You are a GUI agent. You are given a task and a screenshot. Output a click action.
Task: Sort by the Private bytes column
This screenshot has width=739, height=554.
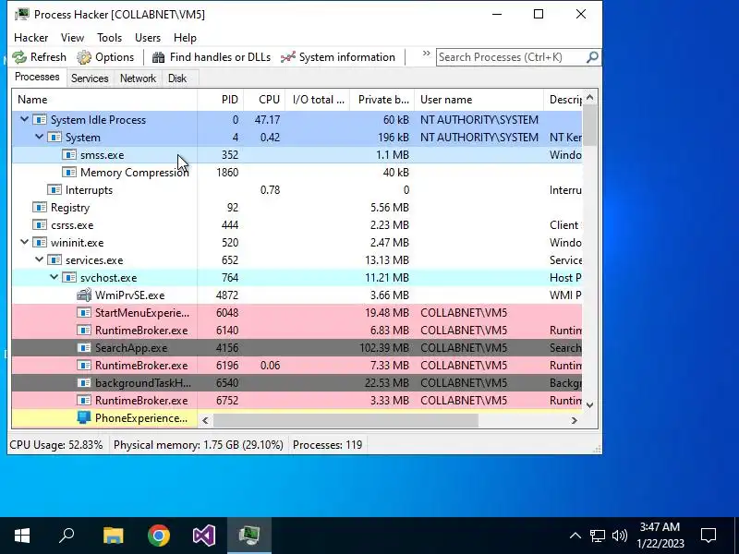click(382, 100)
